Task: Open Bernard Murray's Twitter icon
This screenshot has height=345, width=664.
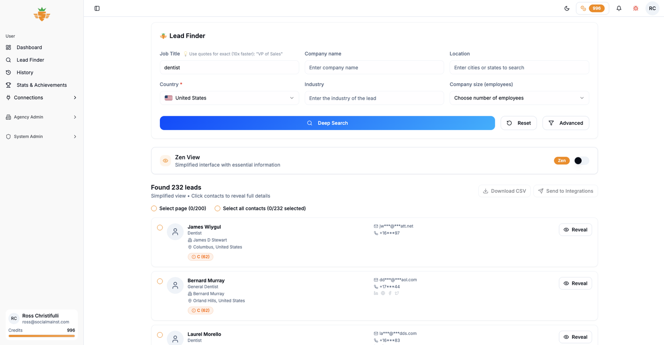Action: 397,293
